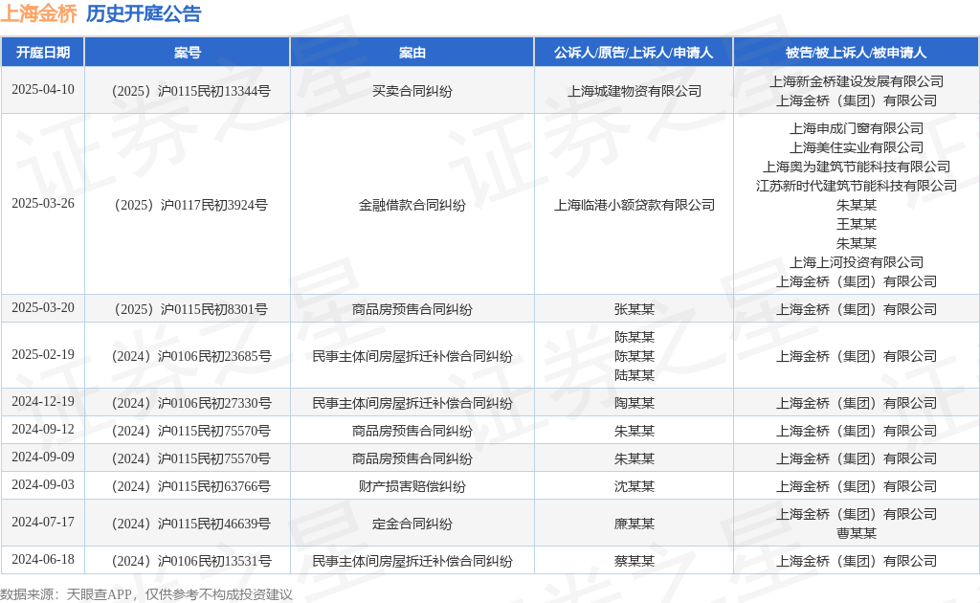Select the 案由 column header
Screen dimensions: 980x603
412,53
